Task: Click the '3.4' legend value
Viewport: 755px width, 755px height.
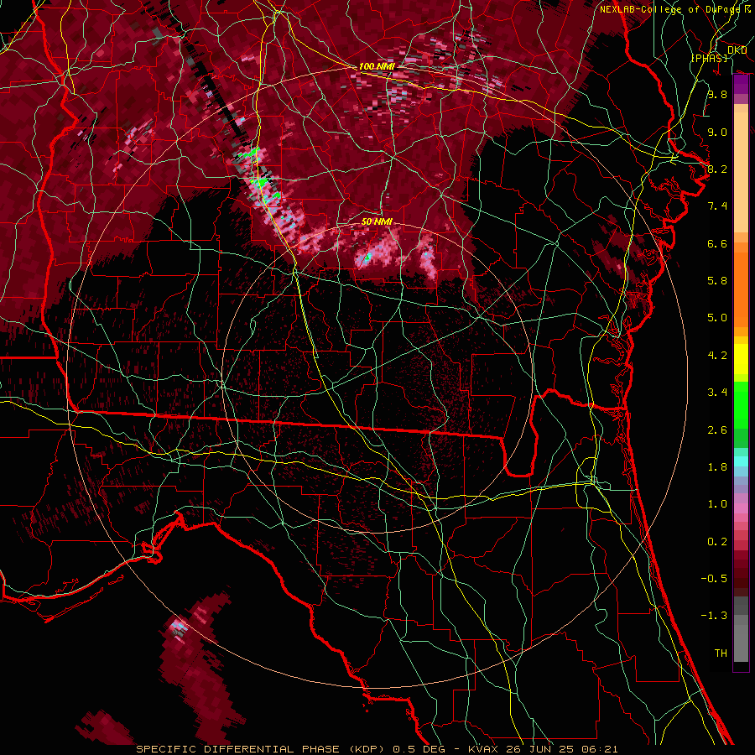Action: pyautogui.click(x=717, y=393)
